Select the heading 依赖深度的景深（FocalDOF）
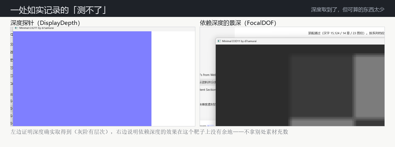395x147 pixels. 238,23
